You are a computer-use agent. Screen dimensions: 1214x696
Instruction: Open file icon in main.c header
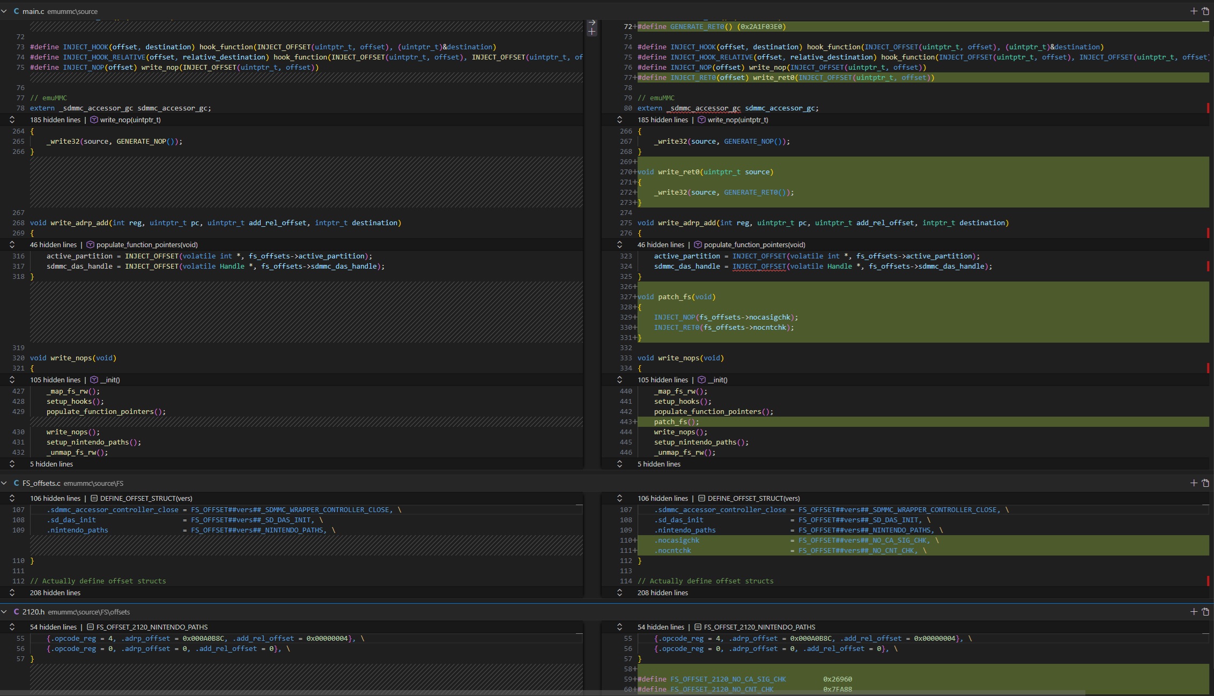click(x=1205, y=11)
